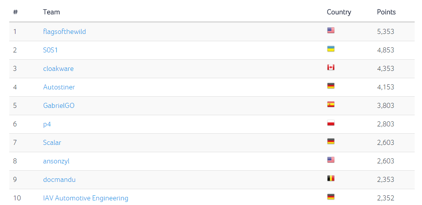Click the Points column header
Image resolution: width=422 pixels, height=205 pixels.
[386, 12]
